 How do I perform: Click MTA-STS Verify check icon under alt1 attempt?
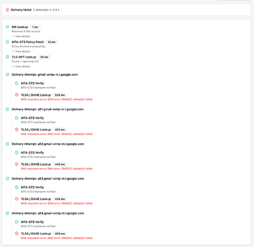coord(16,118)
